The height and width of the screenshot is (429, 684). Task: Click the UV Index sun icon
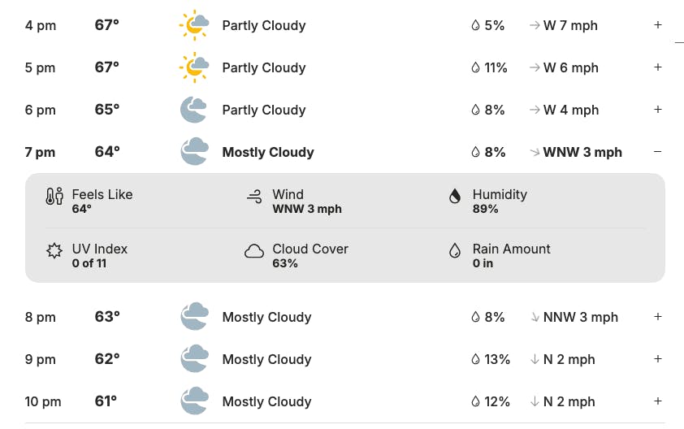pos(54,250)
